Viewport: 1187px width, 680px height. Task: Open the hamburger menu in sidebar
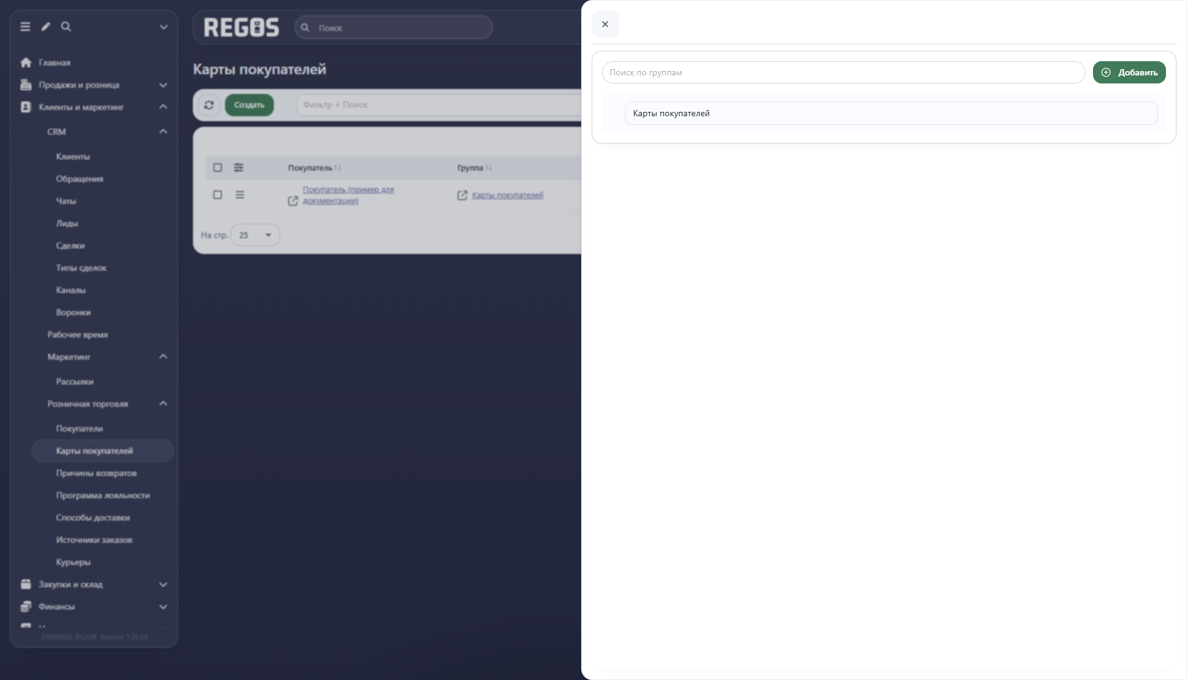coord(25,27)
